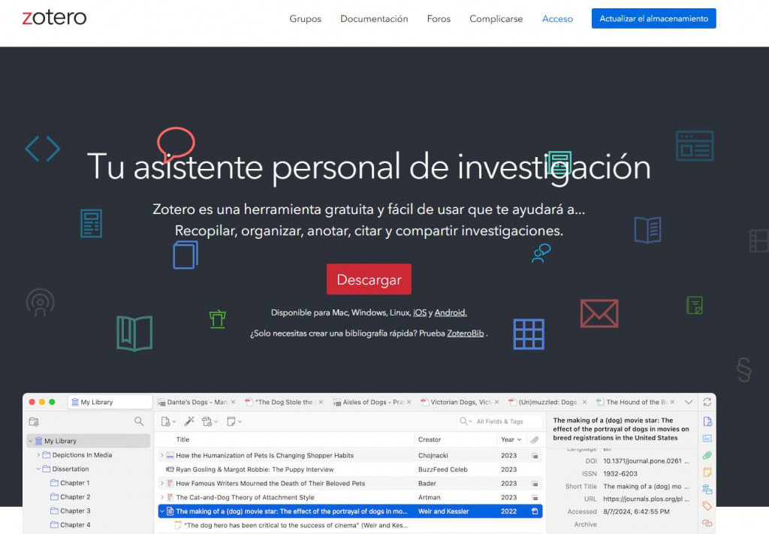
Task: Open the yellow Notes side rail icon
Action: 707,472
